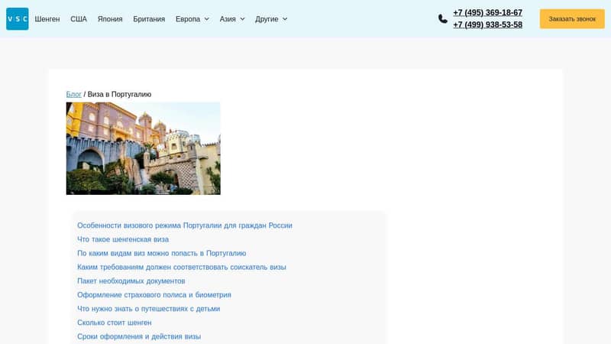Open По каким видам виз можно попасть link
The width and height of the screenshot is (611, 344).
click(161, 253)
